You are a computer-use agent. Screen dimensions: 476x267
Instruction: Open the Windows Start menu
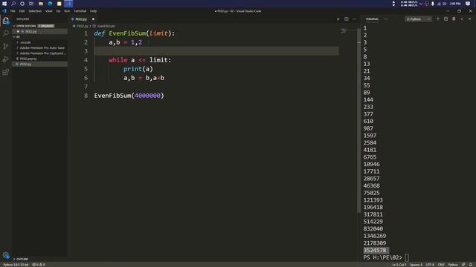tap(4, 4)
